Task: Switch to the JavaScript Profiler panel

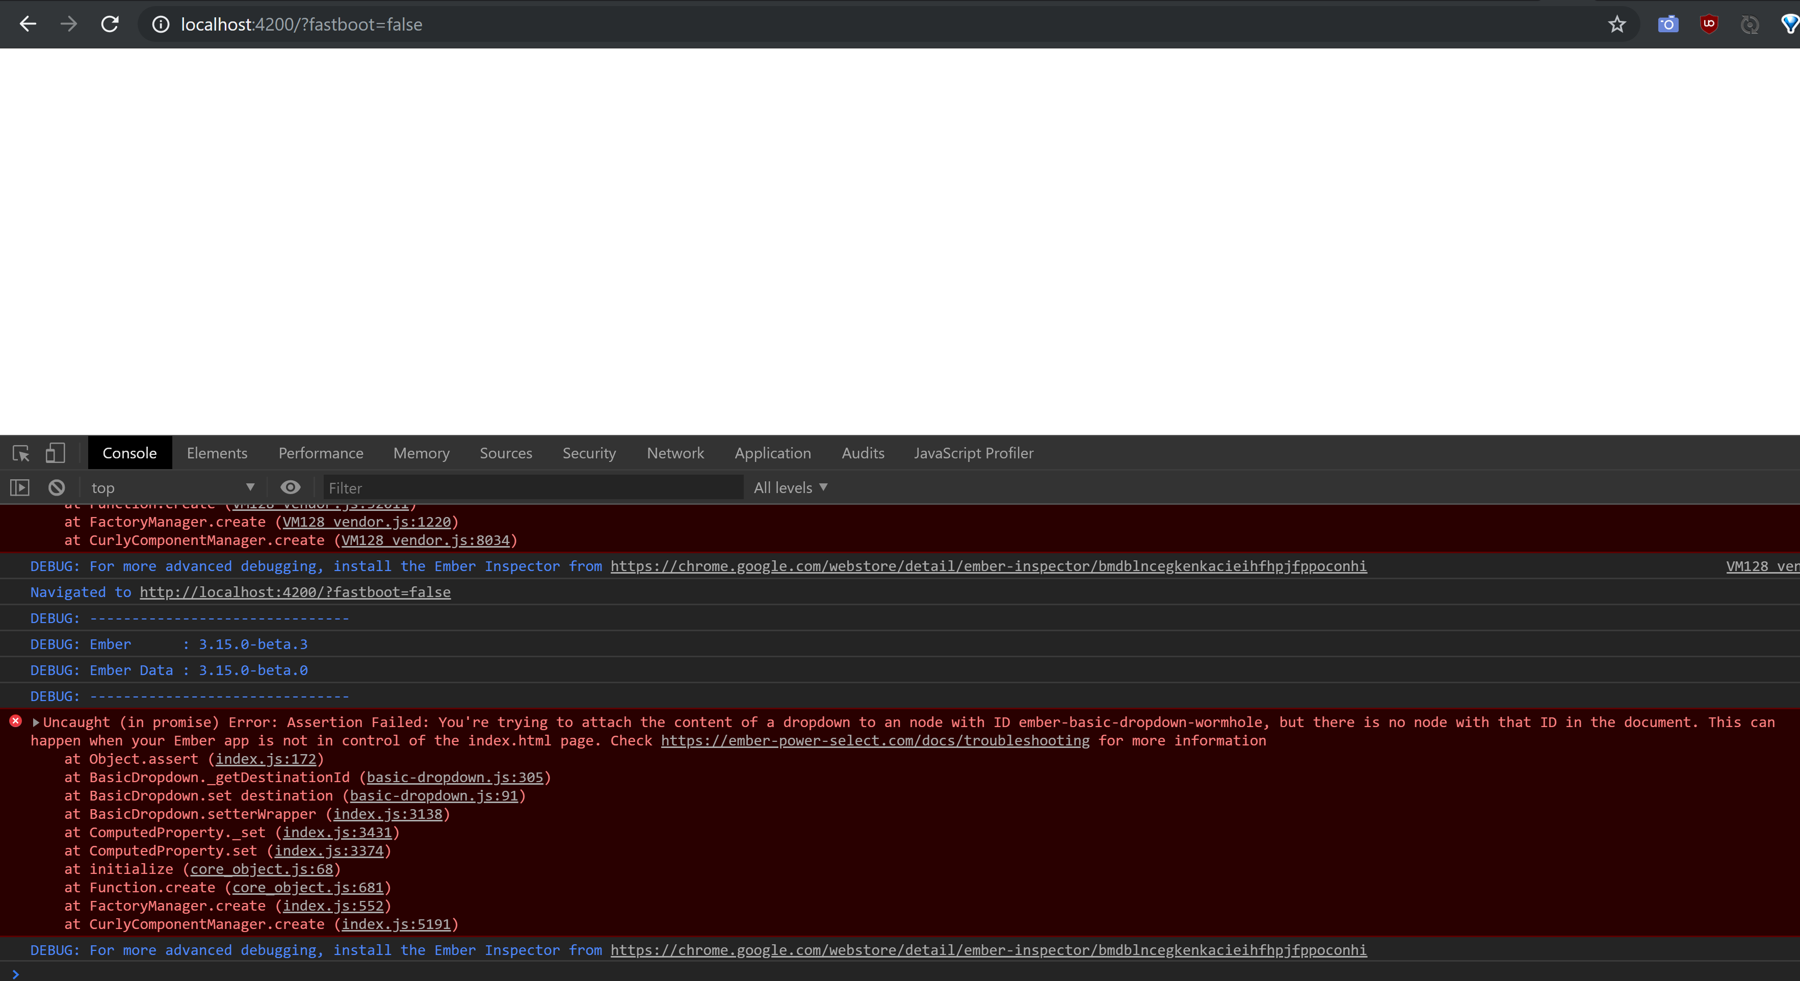Action: pyautogui.click(x=973, y=453)
